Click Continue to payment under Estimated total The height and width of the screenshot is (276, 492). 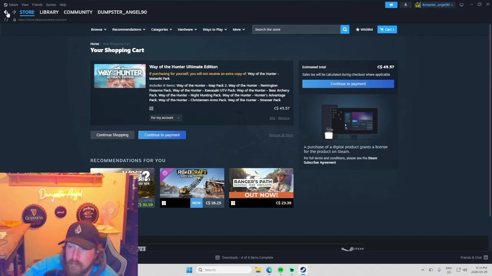click(x=348, y=84)
